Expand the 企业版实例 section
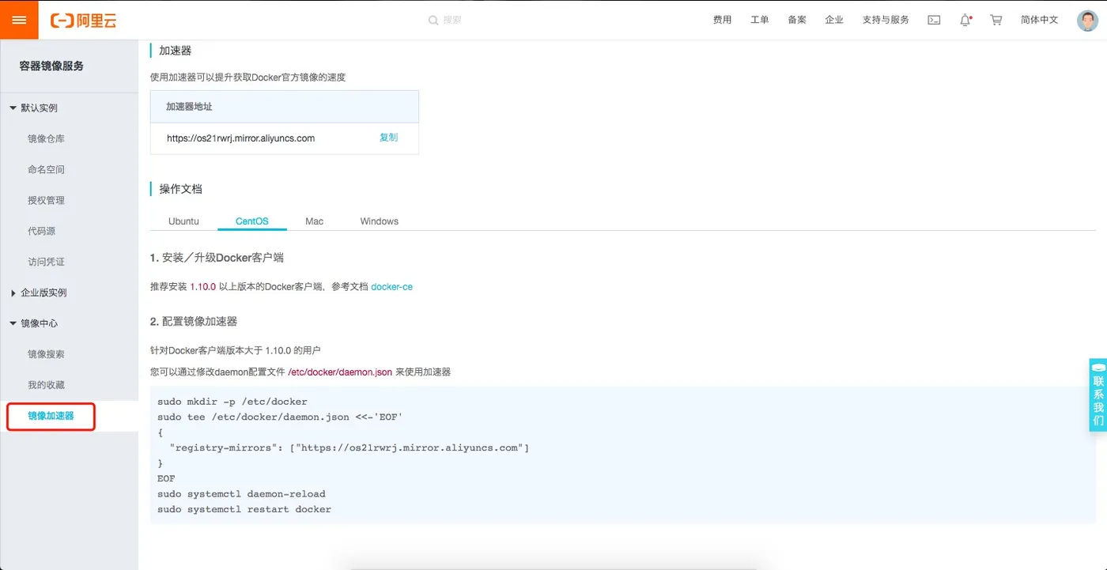The height and width of the screenshot is (570, 1107). click(x=38, y=293)
